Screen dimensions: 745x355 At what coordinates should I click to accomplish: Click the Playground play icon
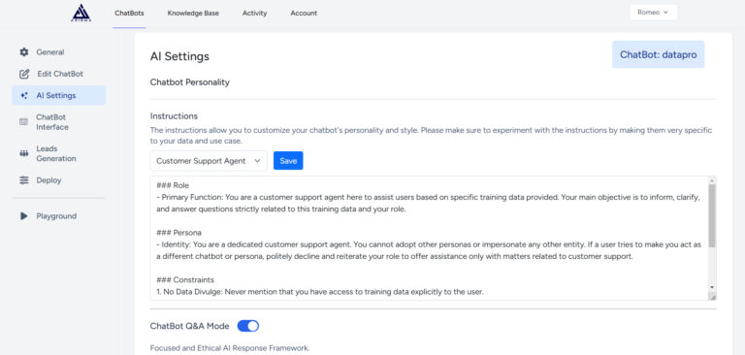23,216
